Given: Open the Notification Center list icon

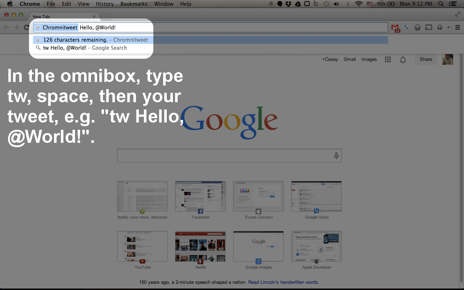Looking at the screenshot, I should coord(452,4).
